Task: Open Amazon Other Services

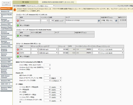Action: (6, 88)
